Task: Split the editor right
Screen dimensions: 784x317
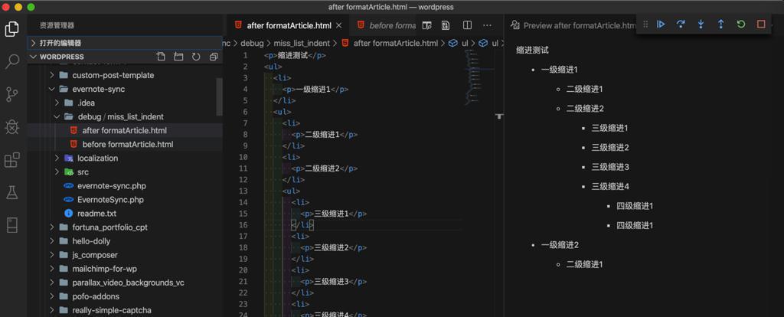Action: click(x=467, y=25)
